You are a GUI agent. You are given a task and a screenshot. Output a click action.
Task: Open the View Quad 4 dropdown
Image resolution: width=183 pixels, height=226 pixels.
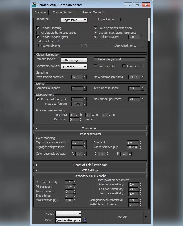[68, 220]
